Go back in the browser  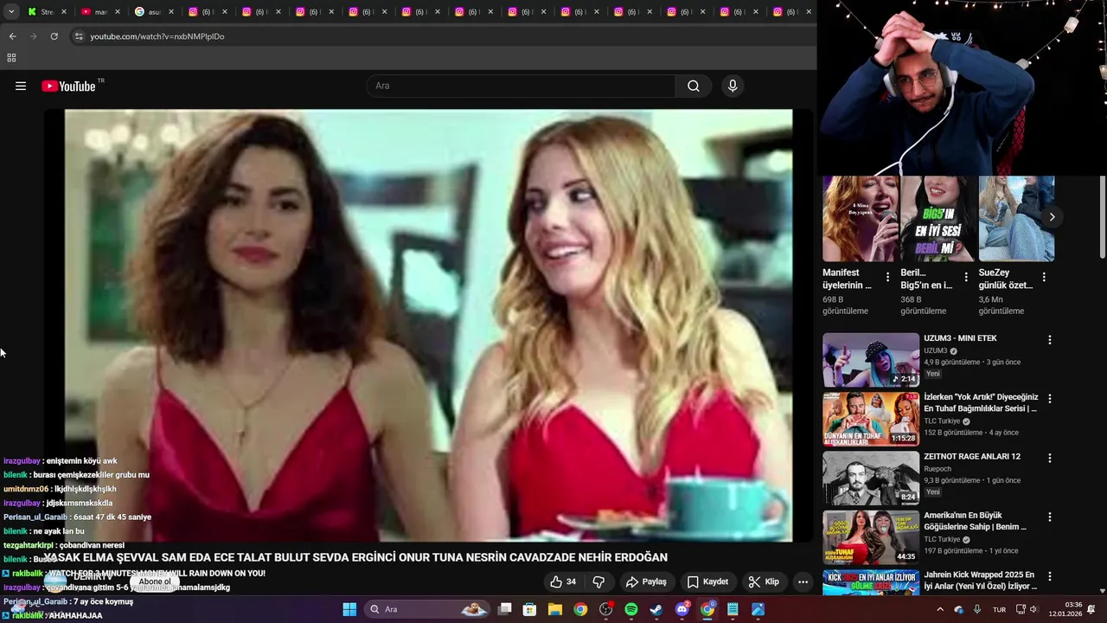tap(12, 36)
